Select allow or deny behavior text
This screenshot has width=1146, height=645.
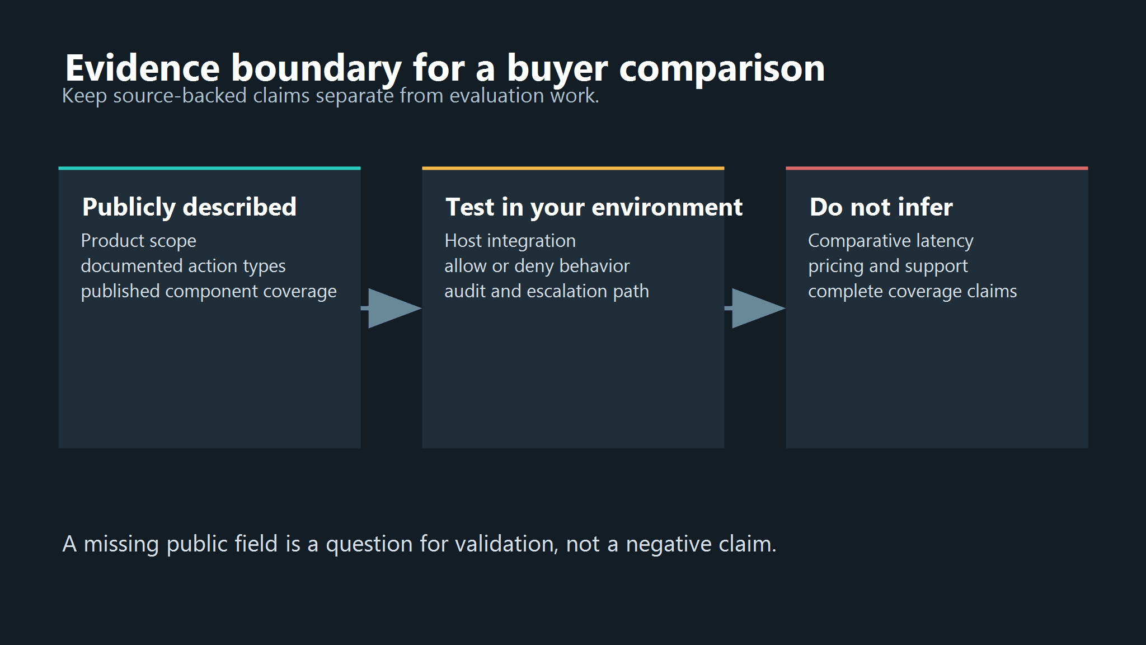[537, 266]
